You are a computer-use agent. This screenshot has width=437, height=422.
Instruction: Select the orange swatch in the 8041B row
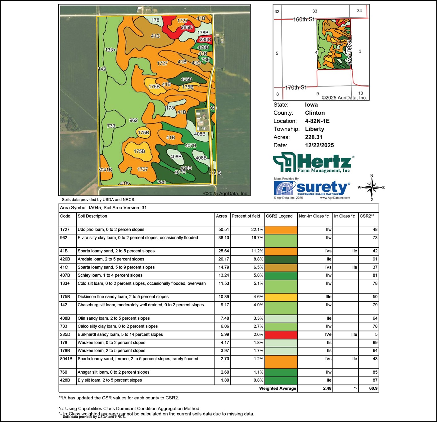281,362
